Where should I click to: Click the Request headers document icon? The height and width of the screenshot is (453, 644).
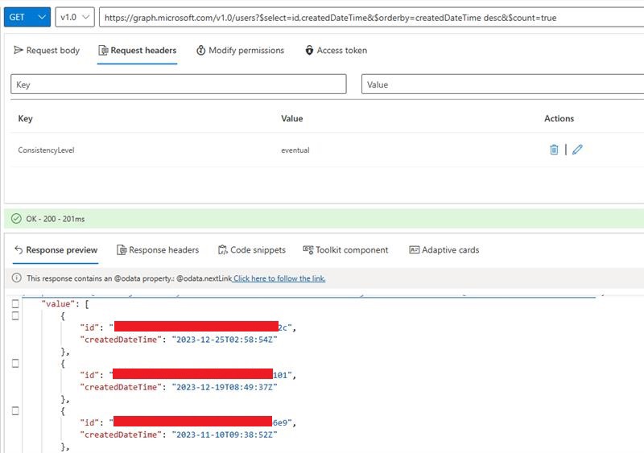point(103,50)
